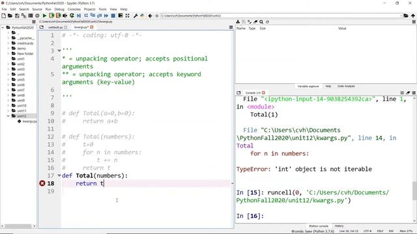The image size is (417, 234).
Task: Open editor pane options hamburger menu
Action: (231, 27)
